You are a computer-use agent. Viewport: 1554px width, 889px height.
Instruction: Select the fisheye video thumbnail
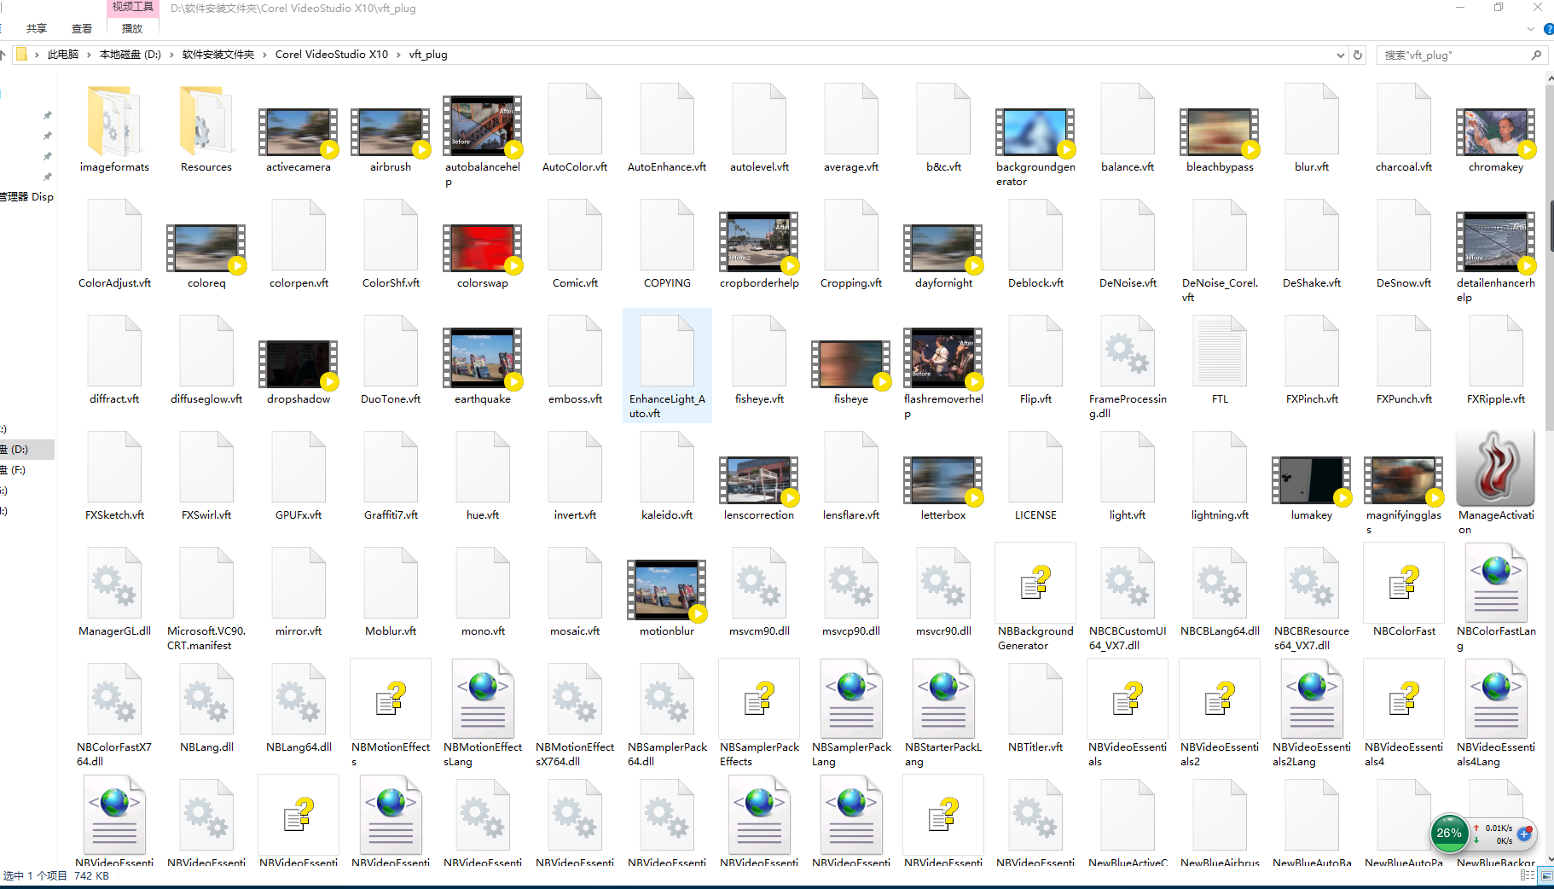click(x=851, y=364)
